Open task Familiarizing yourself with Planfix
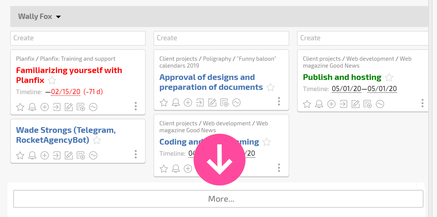 coord(69,75)
